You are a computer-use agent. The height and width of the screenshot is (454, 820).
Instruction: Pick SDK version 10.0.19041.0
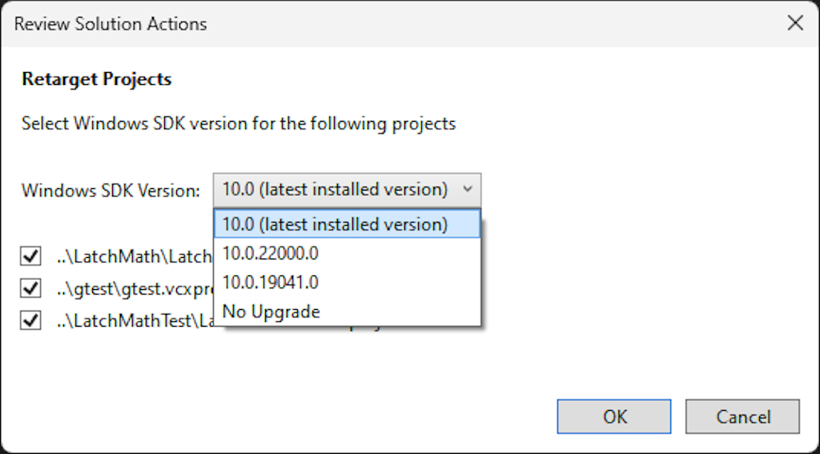(347, 283)
